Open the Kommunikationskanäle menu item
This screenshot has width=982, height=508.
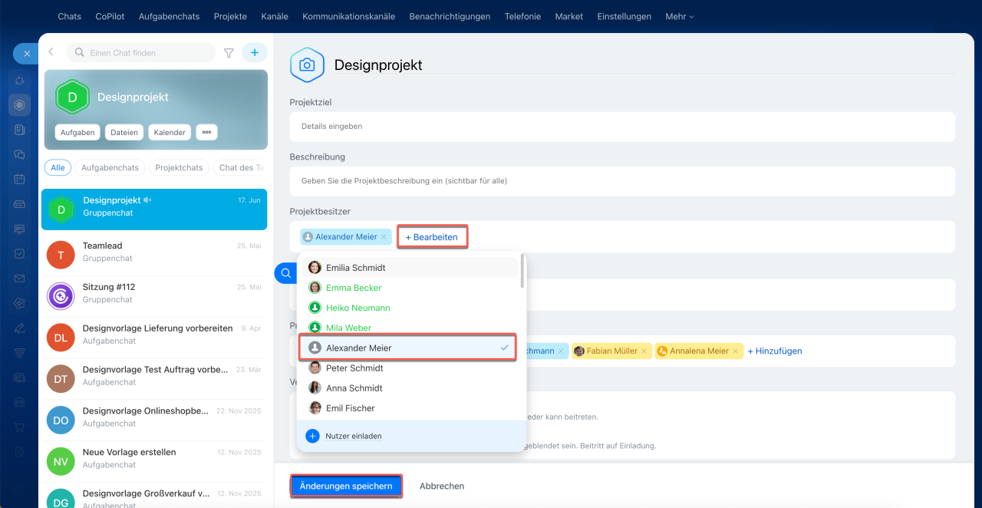(x=349, y=16)
